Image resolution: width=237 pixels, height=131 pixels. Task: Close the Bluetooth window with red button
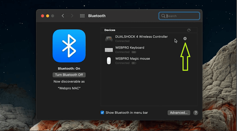point(43,16)
